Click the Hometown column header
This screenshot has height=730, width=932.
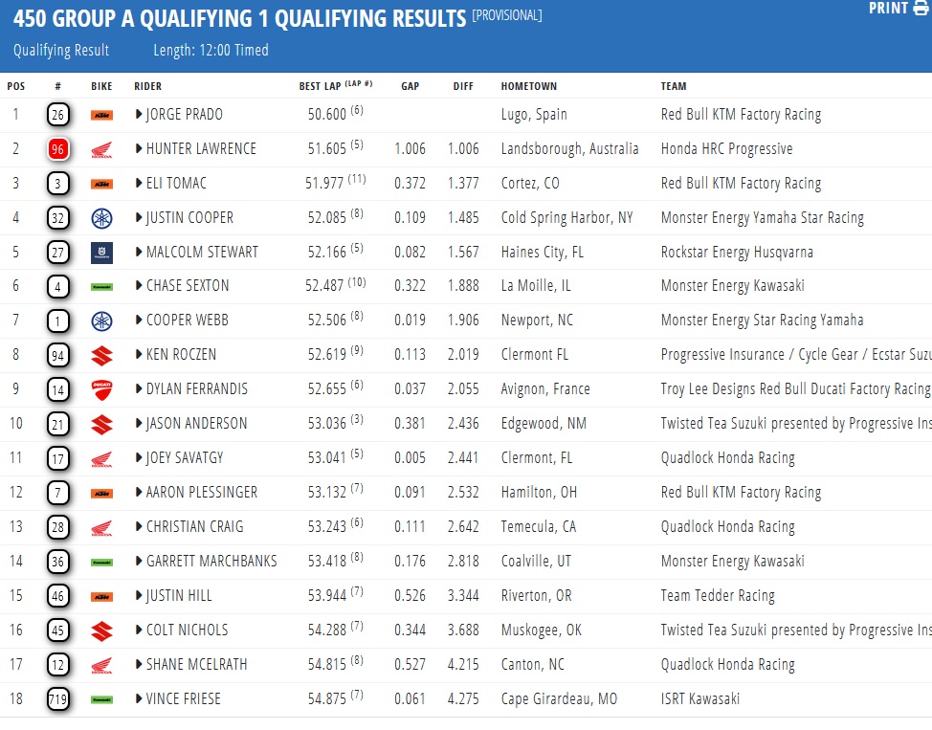click(x=528, y=86)
